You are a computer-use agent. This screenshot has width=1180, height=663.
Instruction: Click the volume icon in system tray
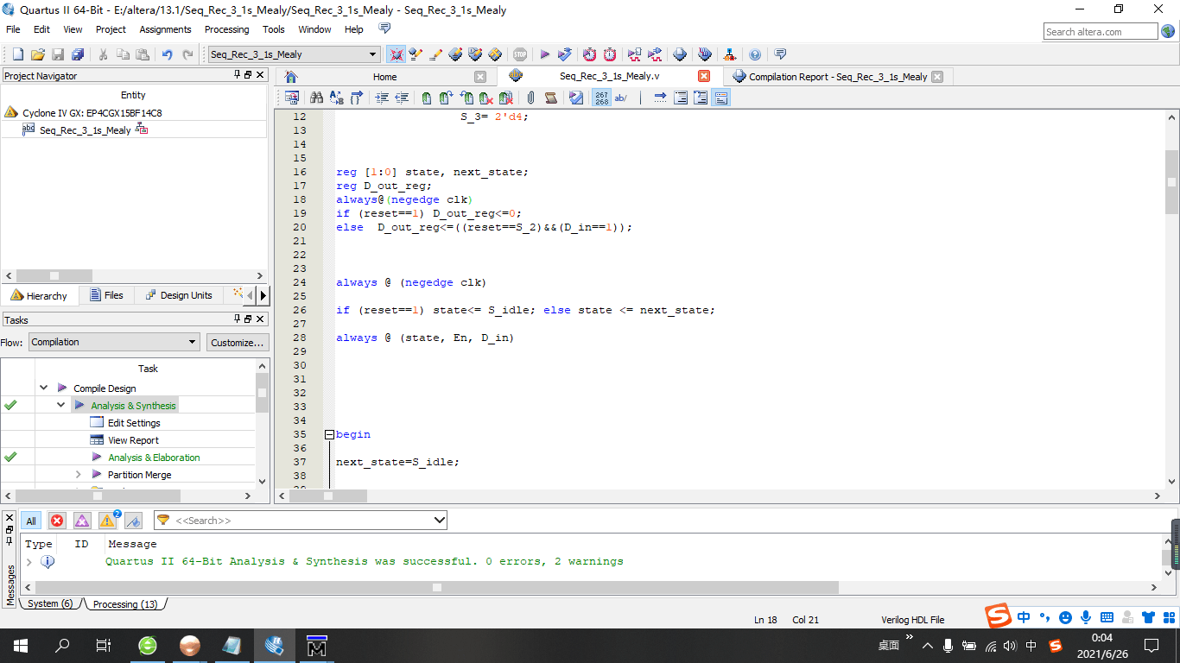1011,645
